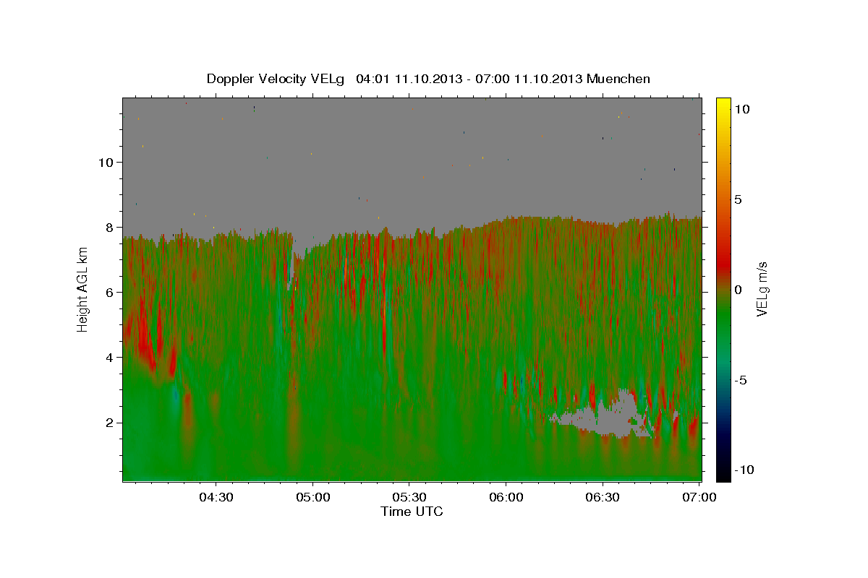Click the top colorbar tick label "10"

click(742, 109)
